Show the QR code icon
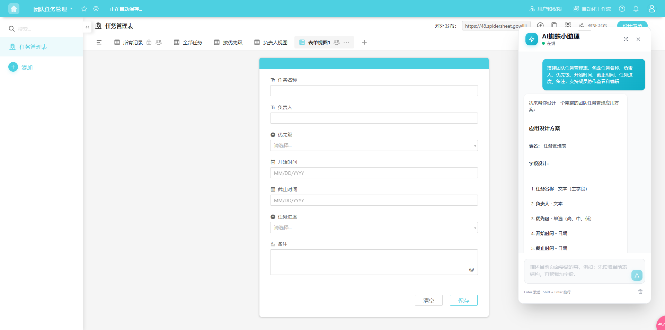This screenshot has width=665, height=330. pyautogui.click(x=568, y=25)
